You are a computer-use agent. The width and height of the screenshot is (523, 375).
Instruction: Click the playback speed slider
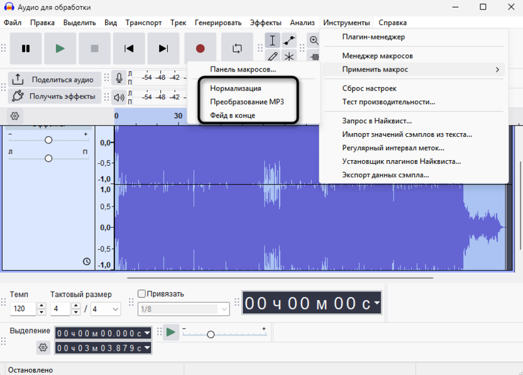tap(211, 334)
